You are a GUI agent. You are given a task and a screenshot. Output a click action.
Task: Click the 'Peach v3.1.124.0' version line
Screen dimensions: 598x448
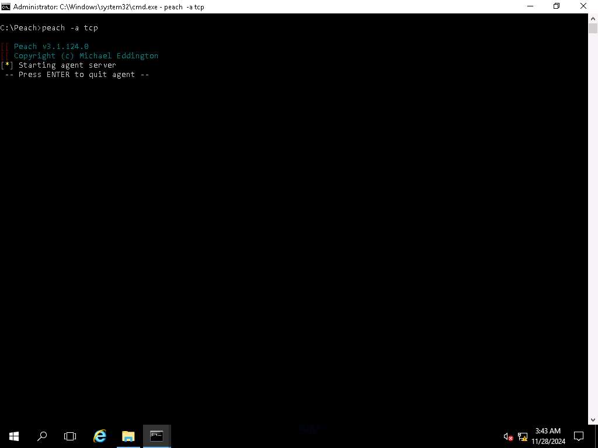click(x=51, y=47)
